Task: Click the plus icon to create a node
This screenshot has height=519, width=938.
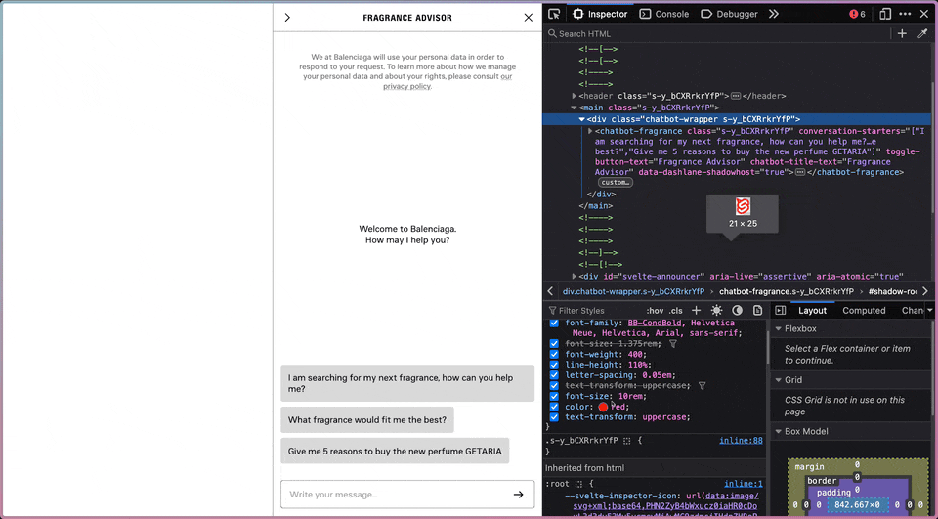Action: (x=902, y=34)
